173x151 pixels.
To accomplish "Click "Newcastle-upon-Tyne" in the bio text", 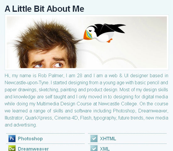I will tap(26, 83).
